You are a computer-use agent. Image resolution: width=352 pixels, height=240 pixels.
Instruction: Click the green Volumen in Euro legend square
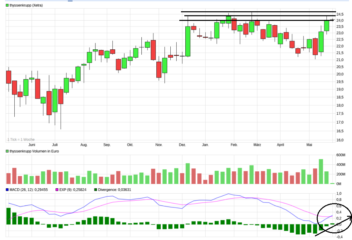coord(7,151)
